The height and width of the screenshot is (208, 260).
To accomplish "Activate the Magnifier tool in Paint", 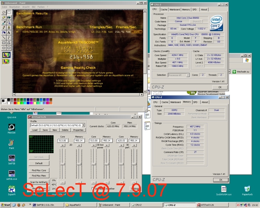I will click(x=9, y=23).
